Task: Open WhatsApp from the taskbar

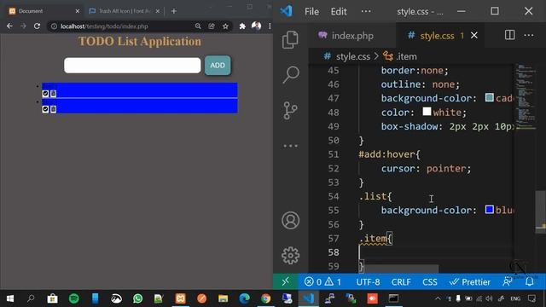Action: click(x=138, y=298)
